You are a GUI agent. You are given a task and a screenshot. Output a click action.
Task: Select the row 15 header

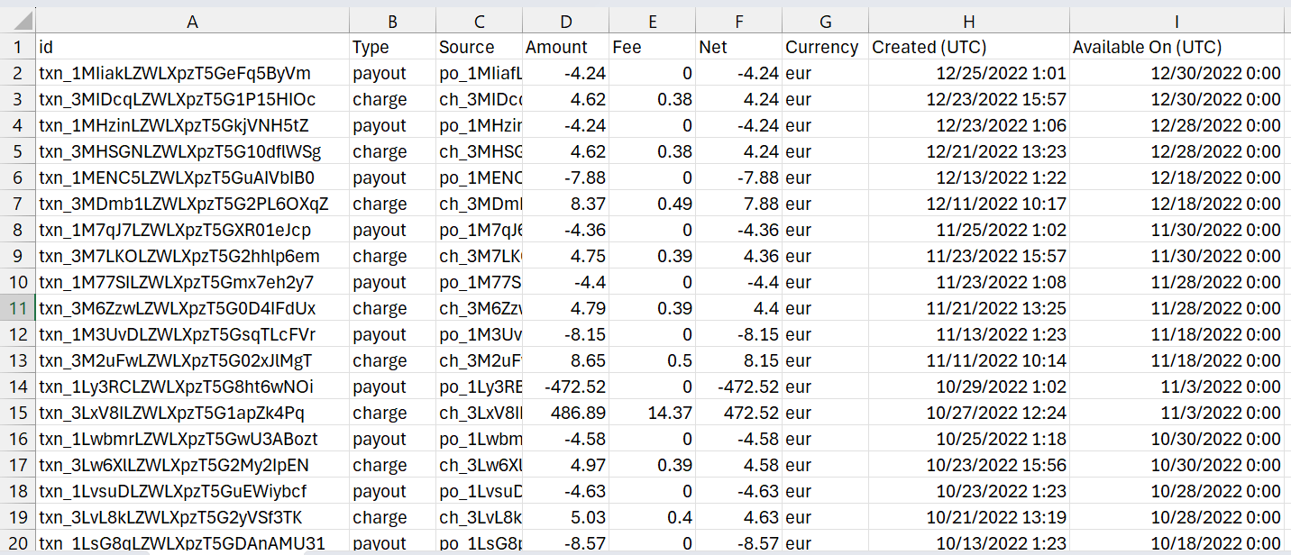(18, 413)
